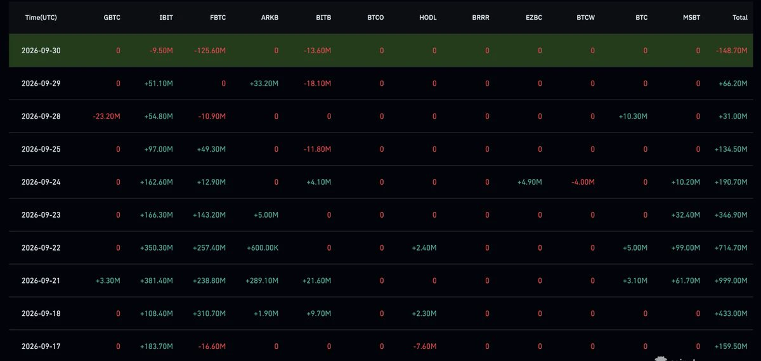
Task: Click the 2026-09-29 date cell
Action: pos(40,83)
